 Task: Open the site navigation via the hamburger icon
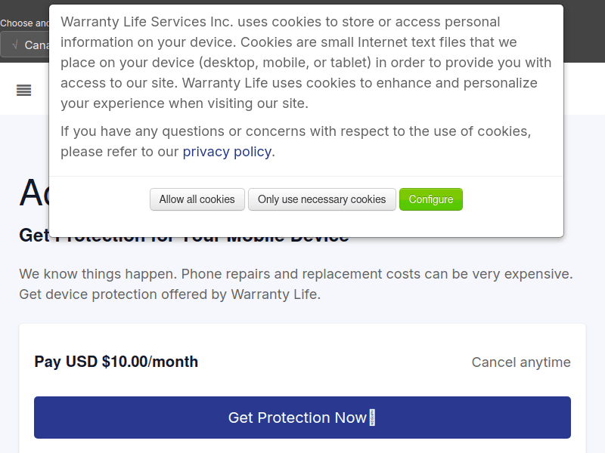[23, 90]
